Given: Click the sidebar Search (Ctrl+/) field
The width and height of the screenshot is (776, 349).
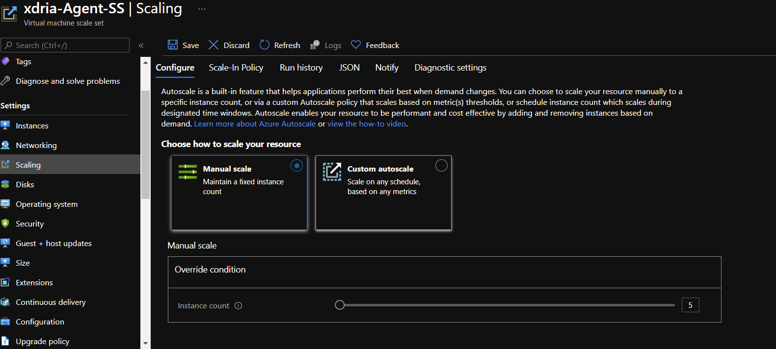Looking at the screenshot, I should tap(65, 45).
